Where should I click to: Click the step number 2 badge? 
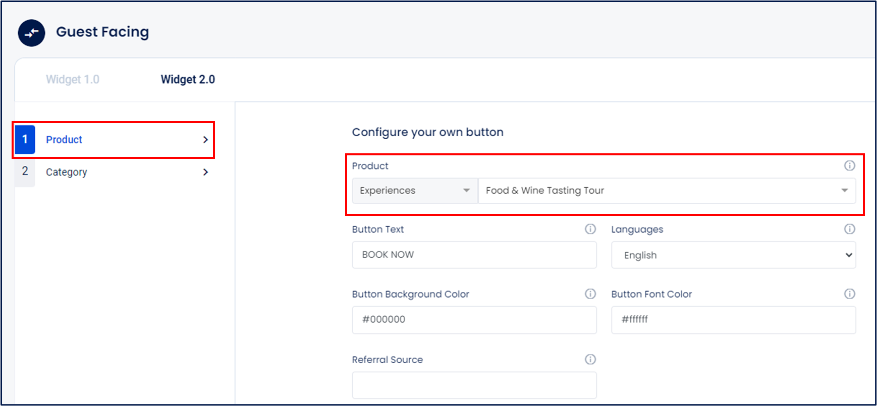25,172
